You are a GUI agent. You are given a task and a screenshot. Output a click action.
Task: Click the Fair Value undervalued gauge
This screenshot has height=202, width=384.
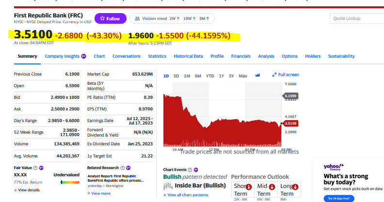click(x=70, y=182)
